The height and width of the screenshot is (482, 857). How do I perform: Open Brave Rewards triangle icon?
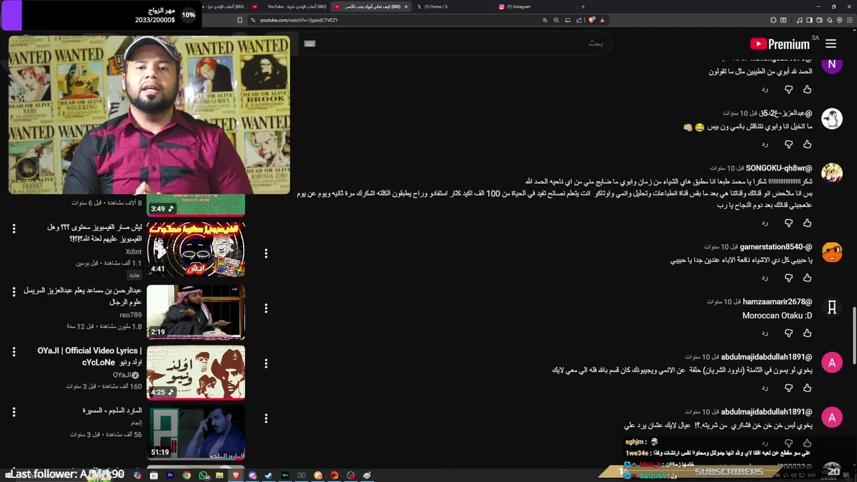[x=602, y=20]
